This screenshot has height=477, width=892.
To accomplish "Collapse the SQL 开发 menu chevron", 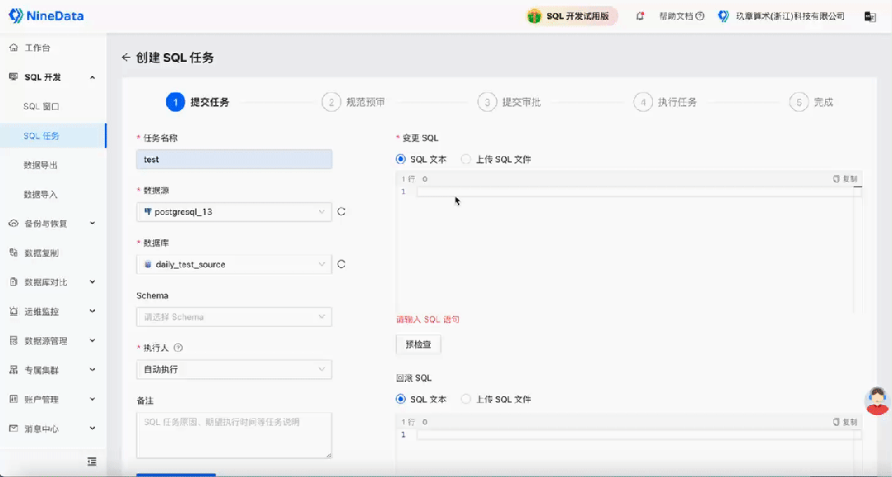I will (x=92, y=78).
